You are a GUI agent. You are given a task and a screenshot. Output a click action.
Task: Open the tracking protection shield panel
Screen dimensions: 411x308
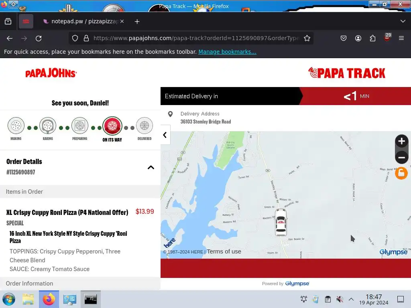(x=75, y=38)
